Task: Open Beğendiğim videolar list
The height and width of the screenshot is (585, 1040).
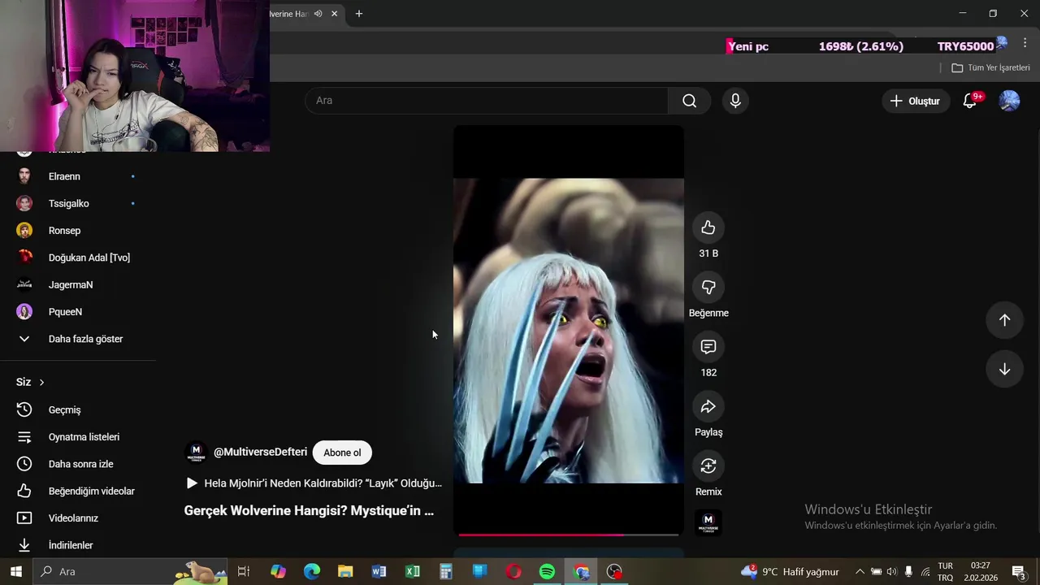Action: pyautogui.click(x=77, y=491)
